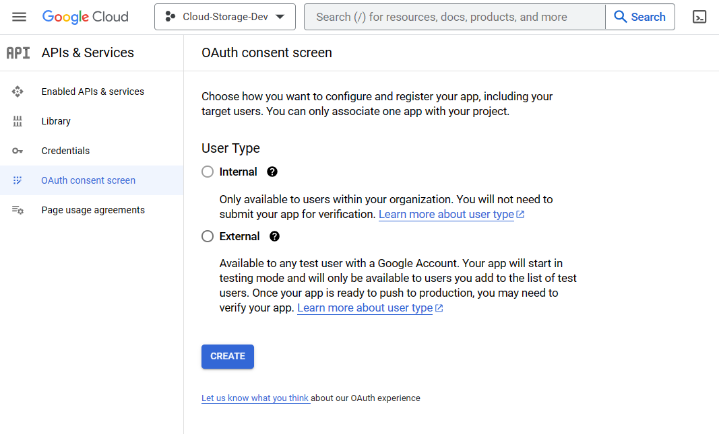Open Learn more about user type under Internal

[447, 214]
